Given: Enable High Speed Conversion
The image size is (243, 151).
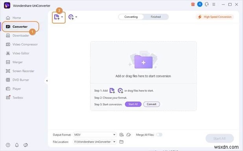Looking at the screenshot, I should click(215, 17).
